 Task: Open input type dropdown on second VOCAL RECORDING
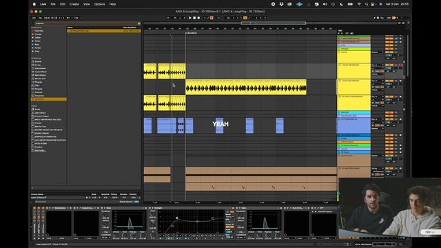coord(378,81)
